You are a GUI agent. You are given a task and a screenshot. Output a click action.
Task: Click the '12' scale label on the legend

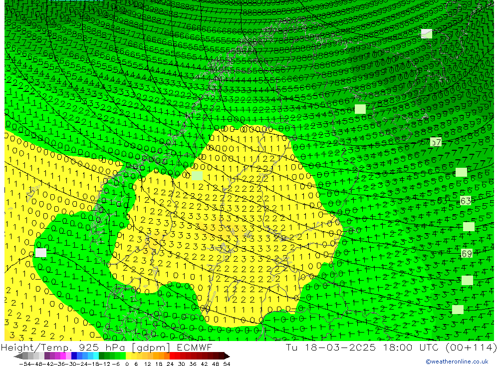[148, 364]
